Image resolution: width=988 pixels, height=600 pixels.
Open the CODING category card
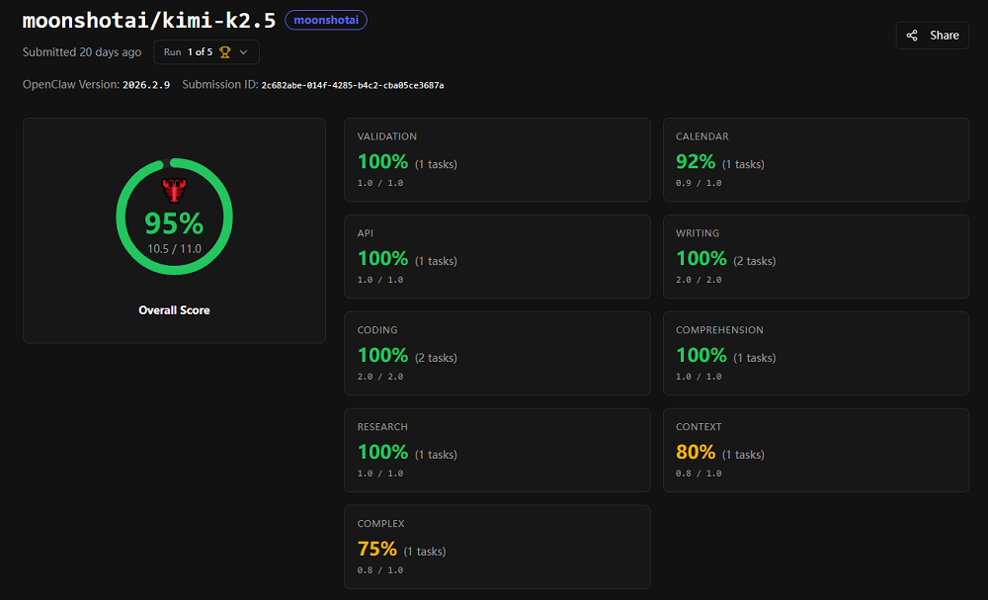(x=497, y=353)
